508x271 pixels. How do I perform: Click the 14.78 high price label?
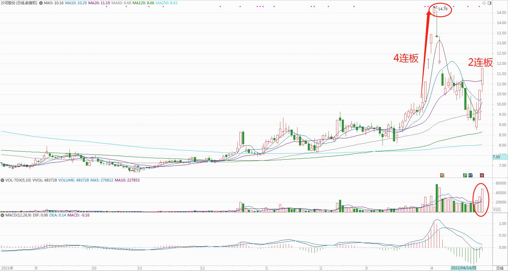(443, 9)
